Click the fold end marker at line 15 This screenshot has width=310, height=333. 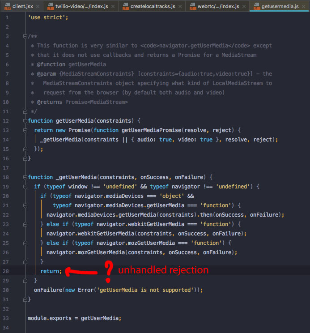[25, 149]
